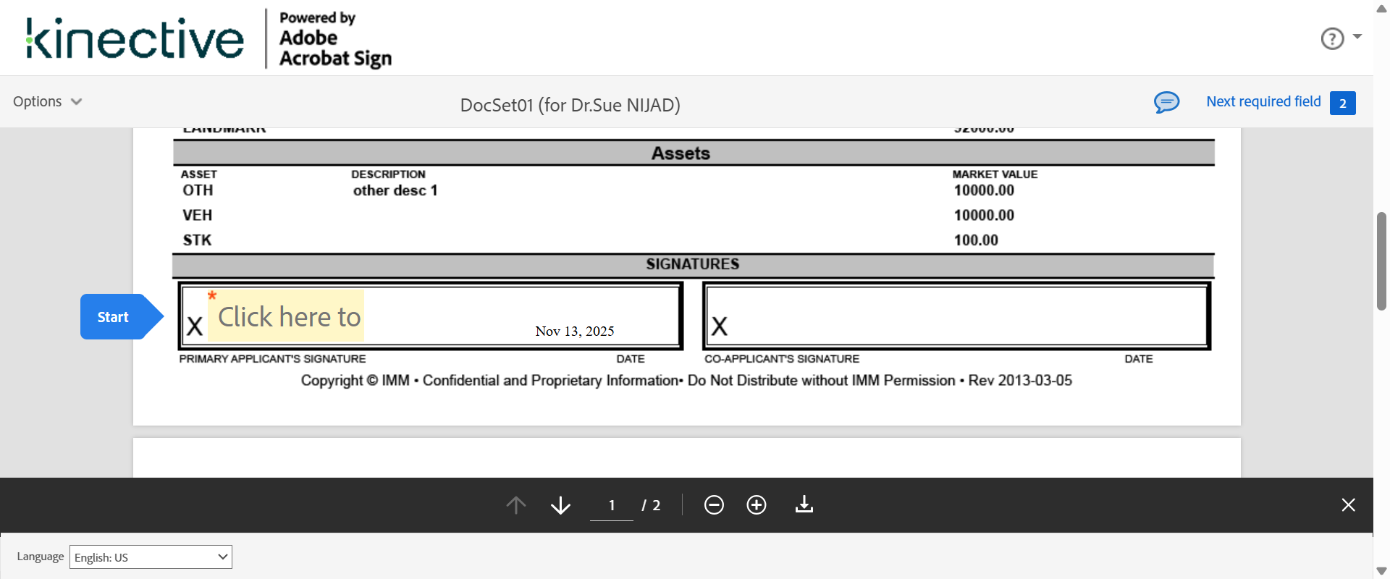Click the DESCRIPTION column header

pyautogui.click(x=388, y=174)
